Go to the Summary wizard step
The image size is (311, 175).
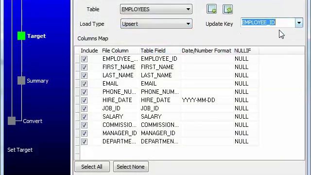tap(37, 81)
